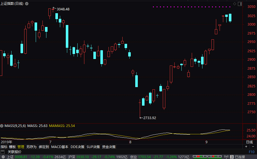The height and width of the screenshot is (159, 257).
Task: Click the 上证 change -0.41% value
Action: (48, 157)
